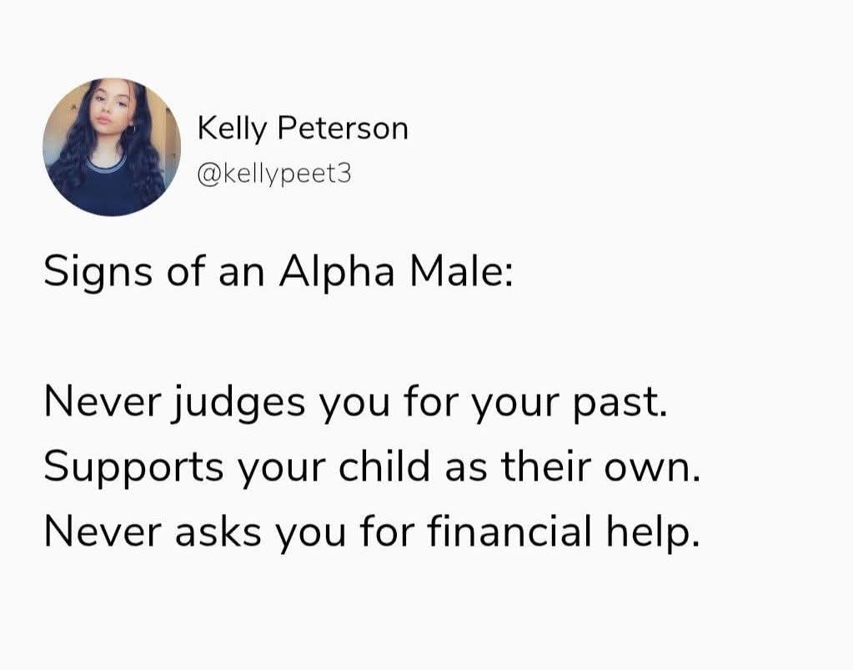The image size is (853, 670).
Task: Select the line 'Supports your child as their own.'
Action: [370, 467]
